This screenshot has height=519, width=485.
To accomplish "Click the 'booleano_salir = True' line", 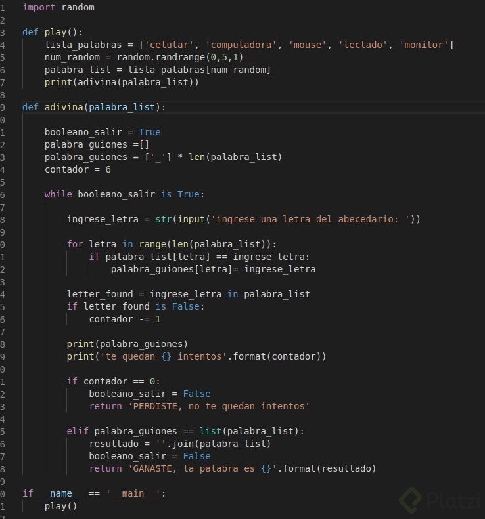I will [103, 132].
